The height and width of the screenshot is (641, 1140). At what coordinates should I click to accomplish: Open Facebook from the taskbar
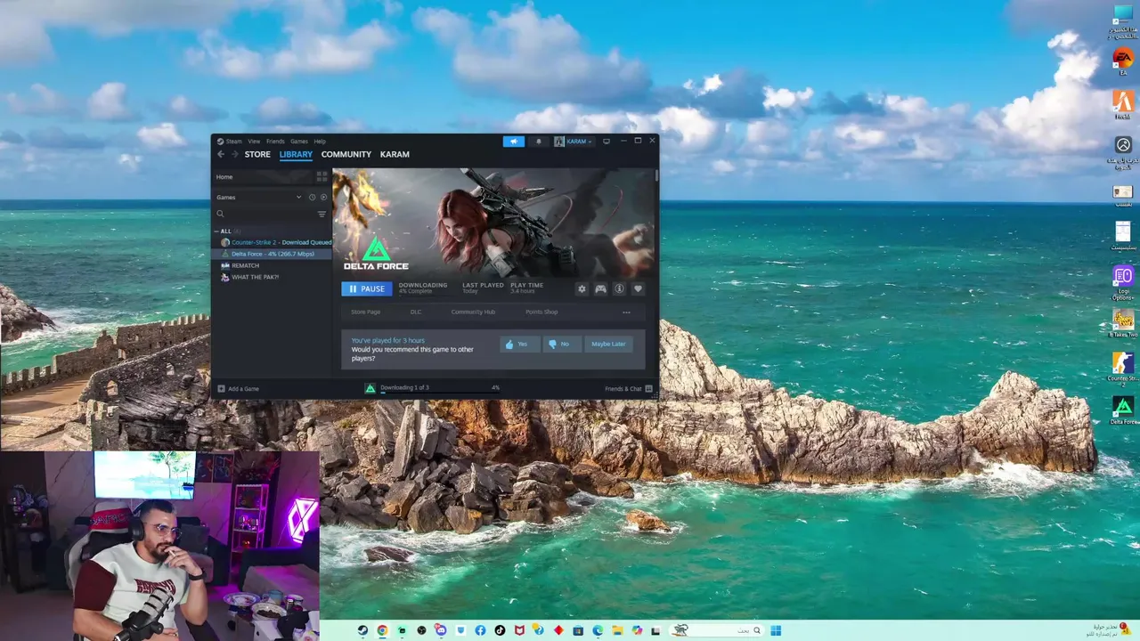[x=480, y=630]
